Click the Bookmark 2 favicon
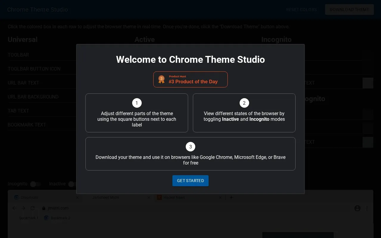Viewport: 381px width, 238px height. (x=46, y=218)
